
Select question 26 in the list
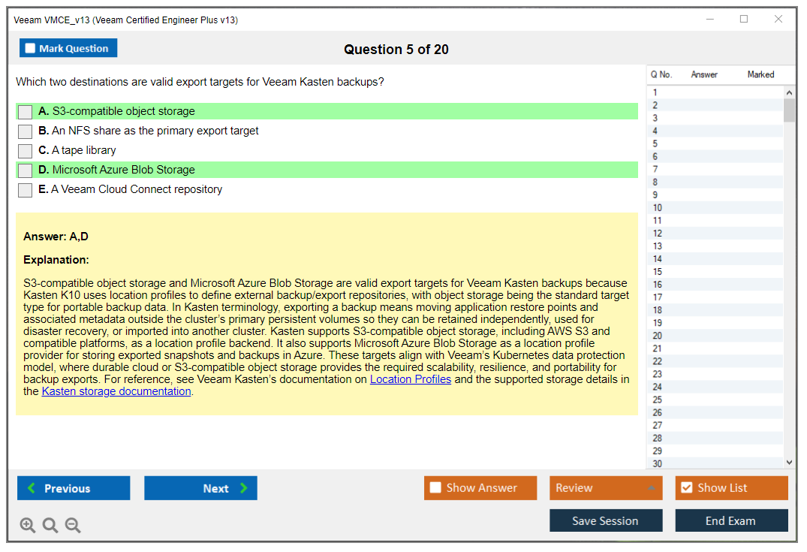coord(715,413)
